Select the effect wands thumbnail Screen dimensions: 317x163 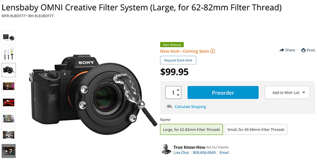point(9,54)
